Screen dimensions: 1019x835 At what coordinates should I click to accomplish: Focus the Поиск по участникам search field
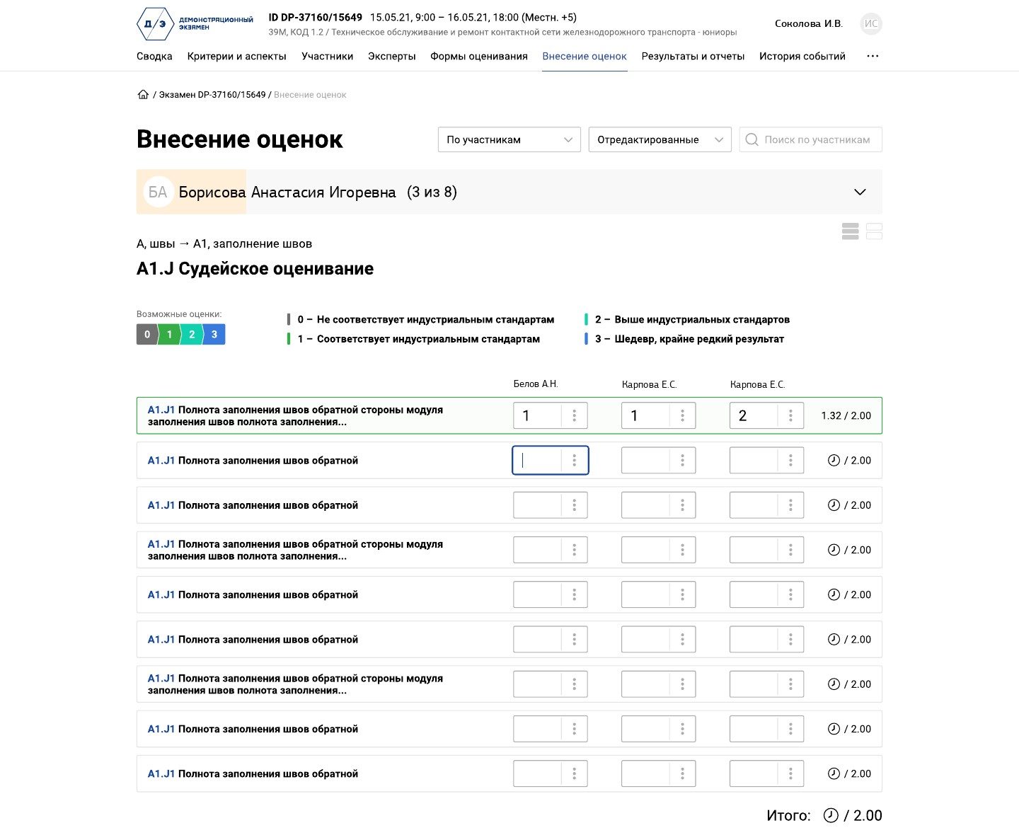click(811, 139)
